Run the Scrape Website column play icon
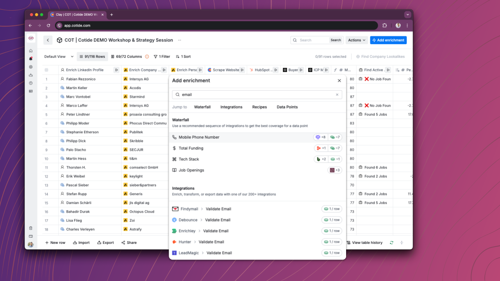Screen dimensions: 500x281 click(242, 70)
